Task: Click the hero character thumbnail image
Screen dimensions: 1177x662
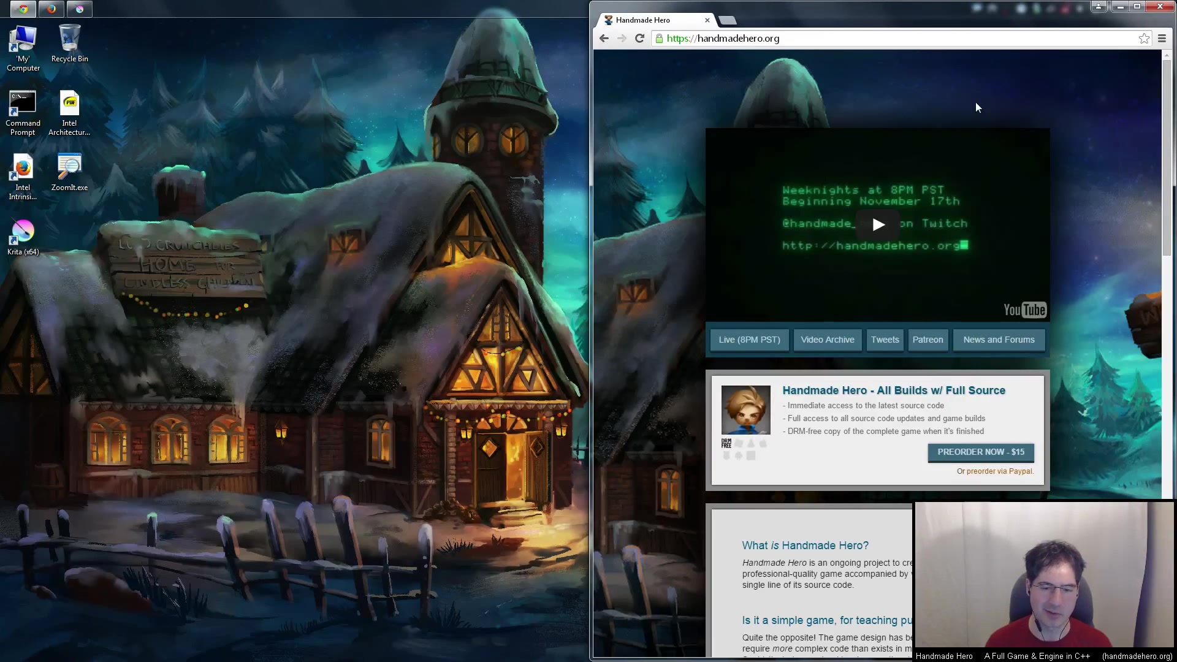Action: tap(745, 410)
